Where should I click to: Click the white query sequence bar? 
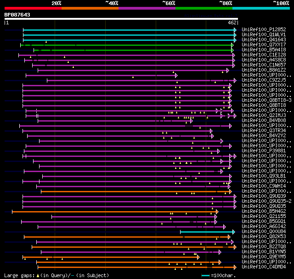pyautogui.click(x=121, y=19)
